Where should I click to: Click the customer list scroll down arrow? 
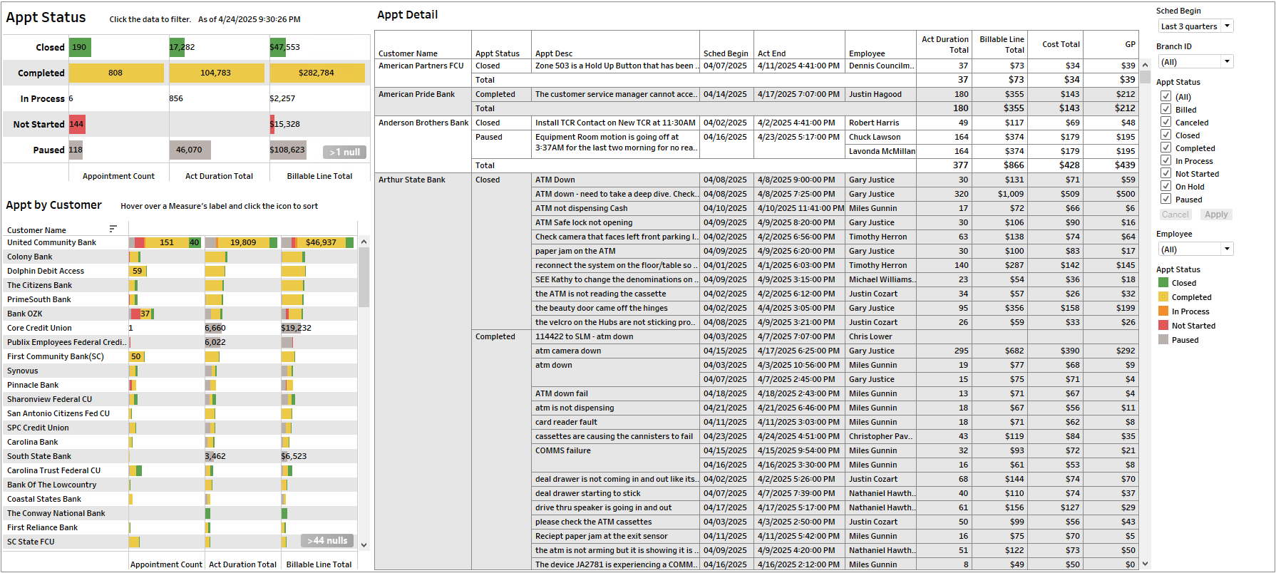[x=364, y=545]
